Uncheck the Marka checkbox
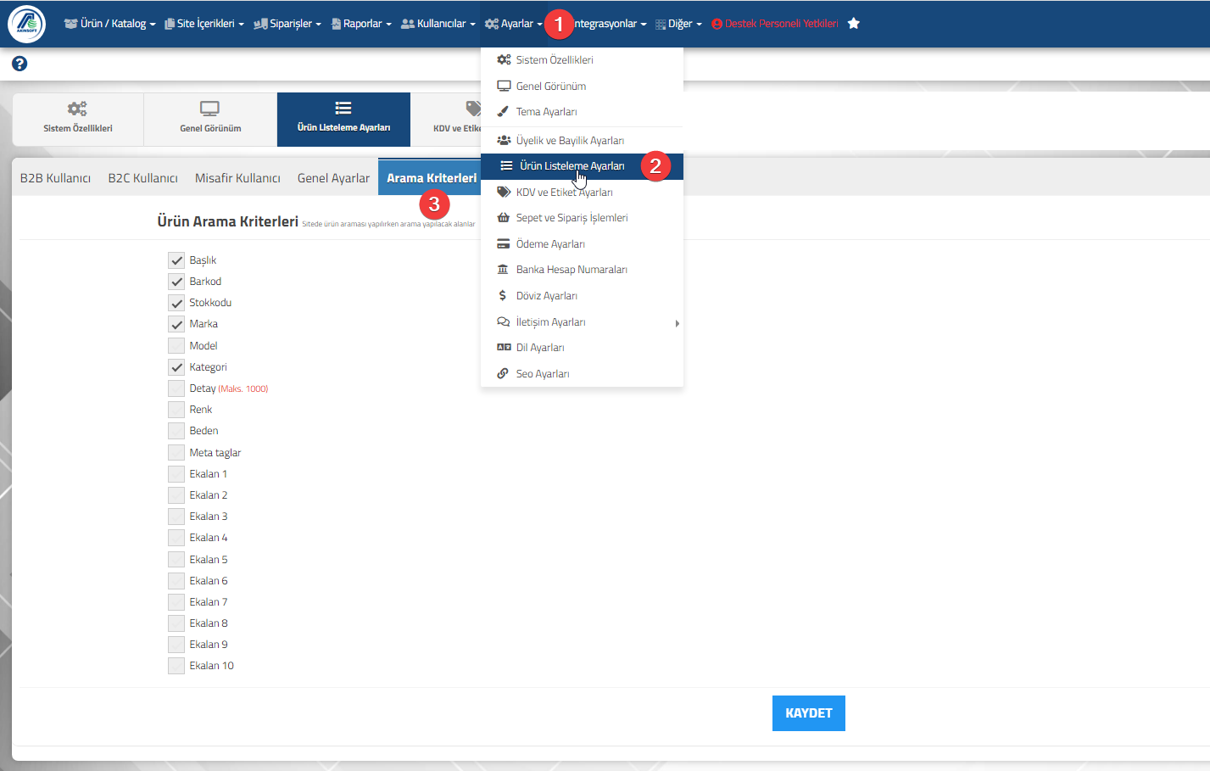This screenshot has width=1210, height=771. coord(176,324)
